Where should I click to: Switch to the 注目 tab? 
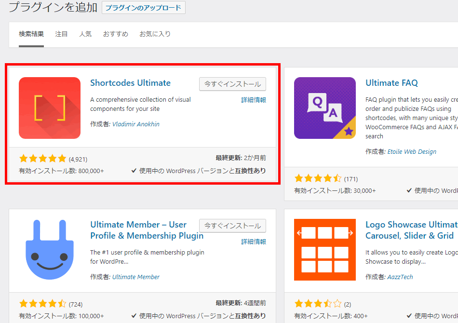coord(62,34)
